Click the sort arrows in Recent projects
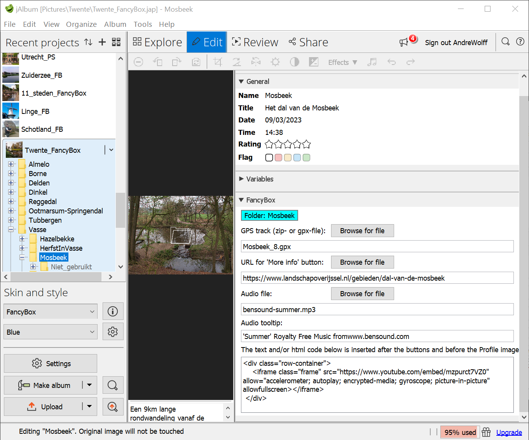The height and width of the screenshot is (440, 529). coord(89,42)
